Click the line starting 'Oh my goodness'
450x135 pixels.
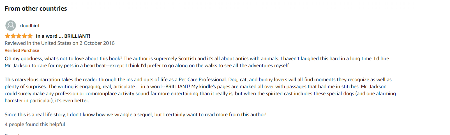(x=197, y=59)
